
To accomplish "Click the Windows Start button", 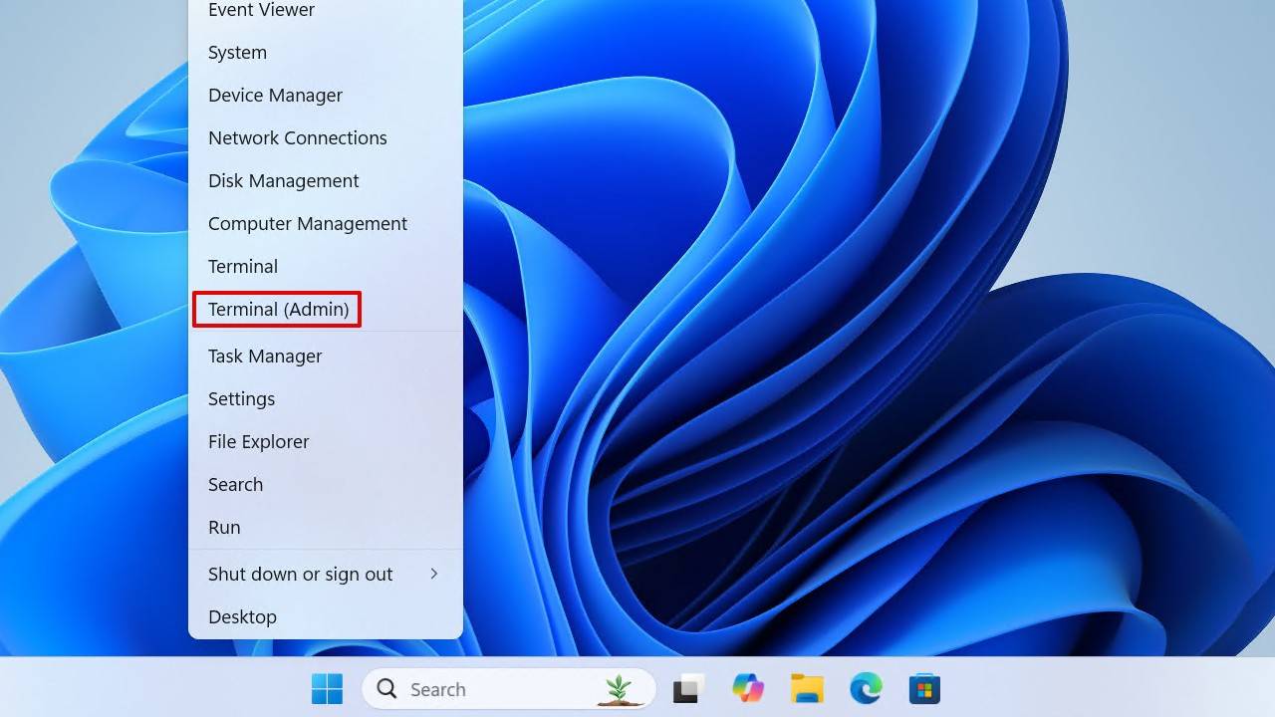I will pos(327,688).
